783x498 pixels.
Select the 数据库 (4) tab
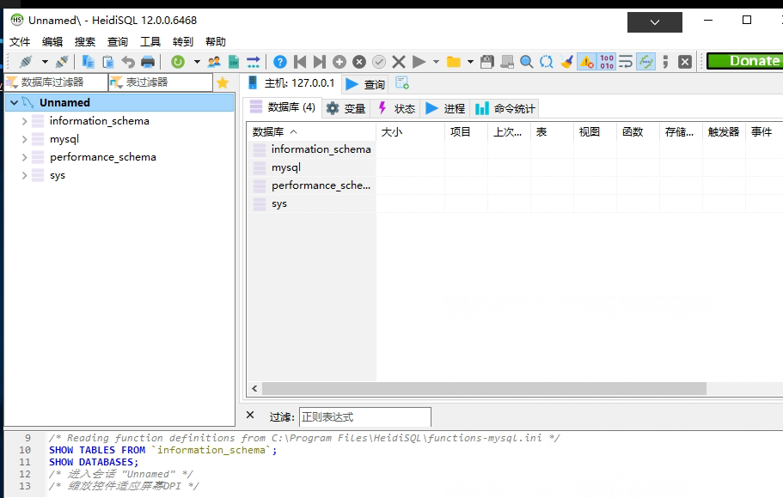[x=283, y=107]
